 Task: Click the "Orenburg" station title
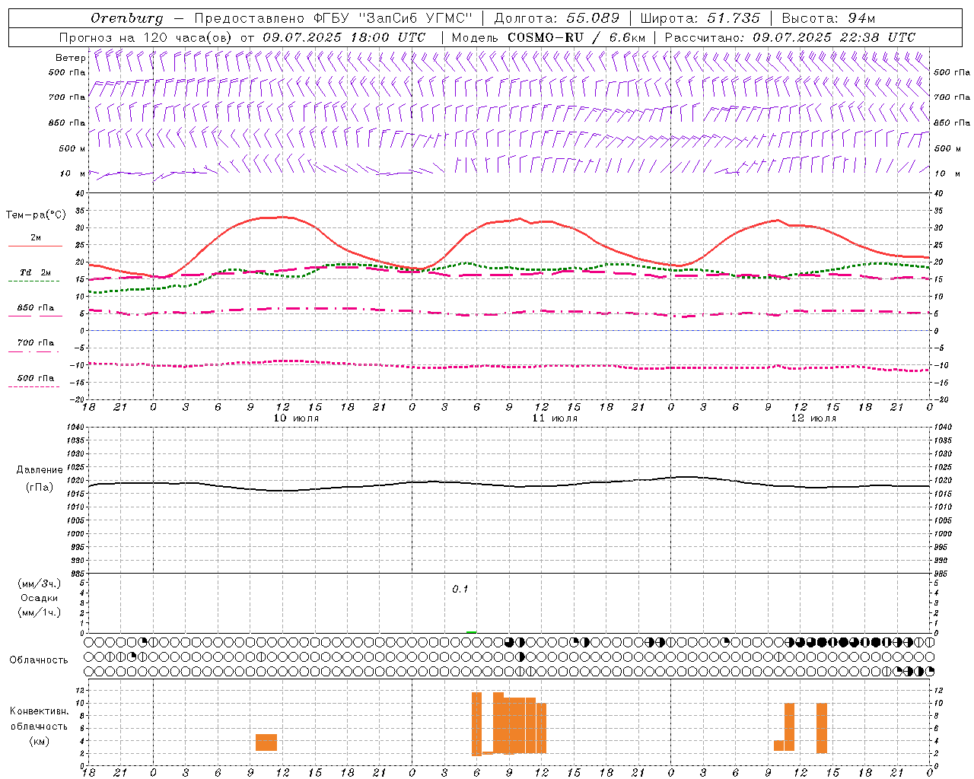coord(127,18)
